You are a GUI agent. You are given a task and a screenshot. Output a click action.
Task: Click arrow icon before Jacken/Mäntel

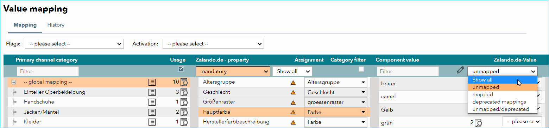coord(15,112)
